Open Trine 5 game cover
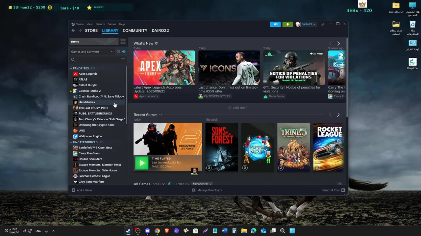Viewport: 421px width, 236px height. tap(293, 147)
